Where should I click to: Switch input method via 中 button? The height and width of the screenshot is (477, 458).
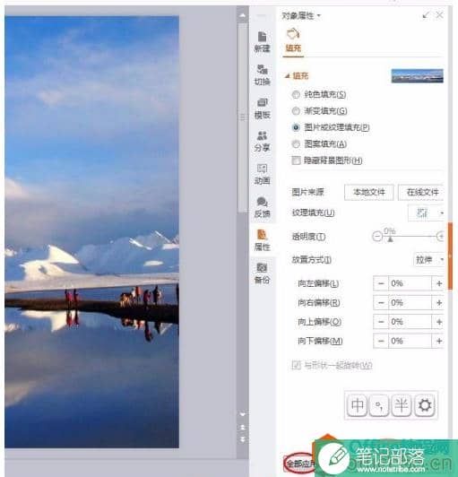[x=357, y=405]
